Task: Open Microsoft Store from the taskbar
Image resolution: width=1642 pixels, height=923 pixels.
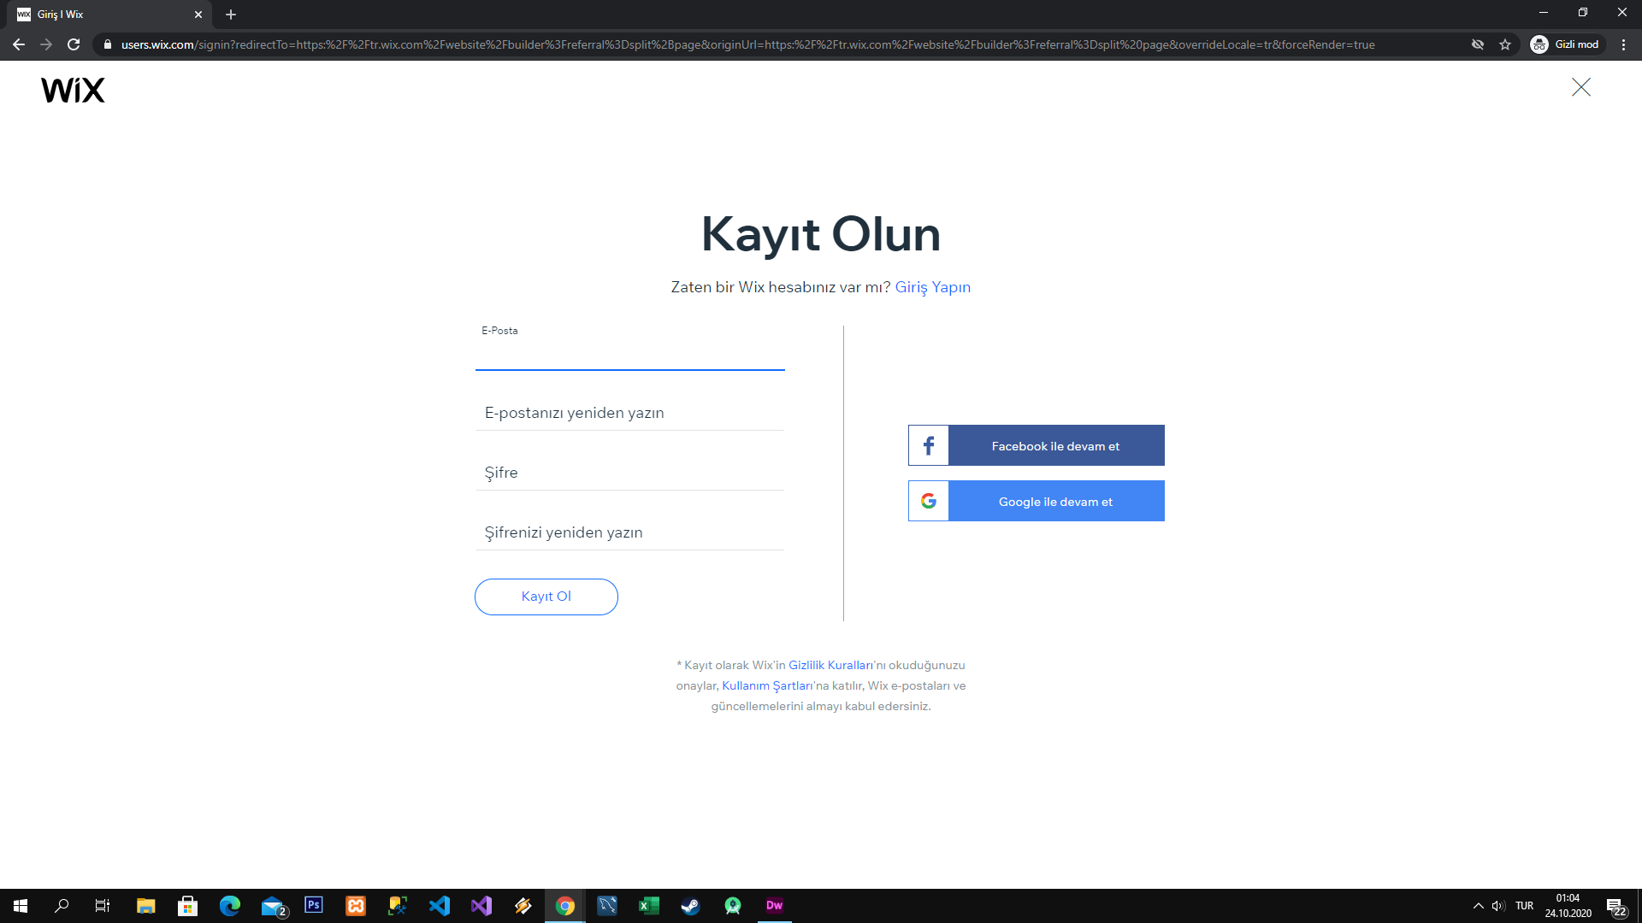Action: [188, 906]
